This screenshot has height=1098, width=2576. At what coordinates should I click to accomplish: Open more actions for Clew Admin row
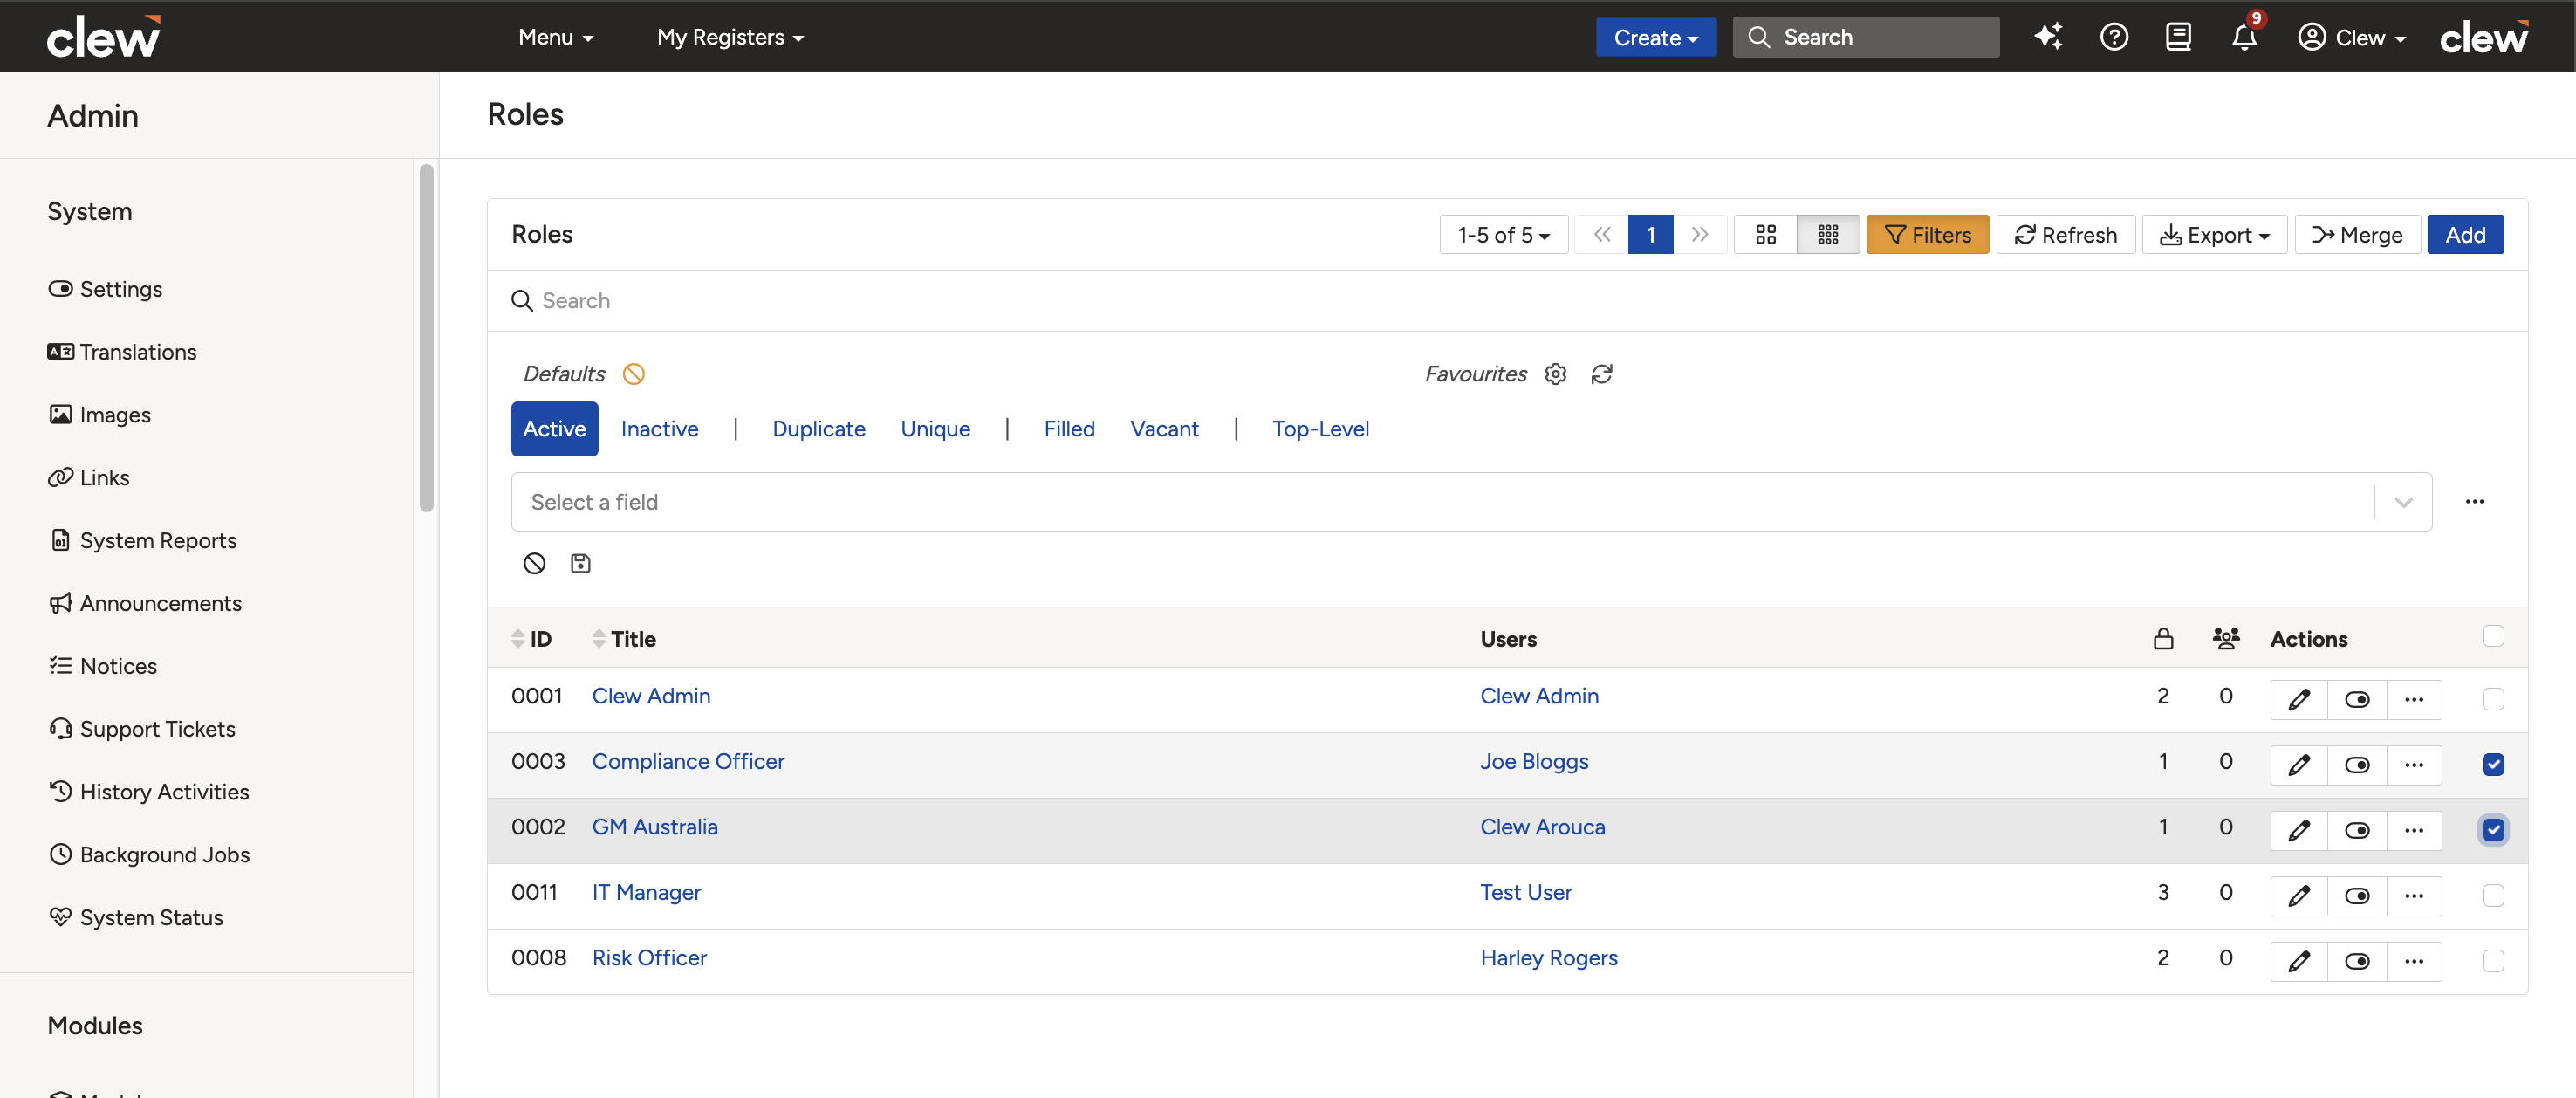coord(2413,699)
